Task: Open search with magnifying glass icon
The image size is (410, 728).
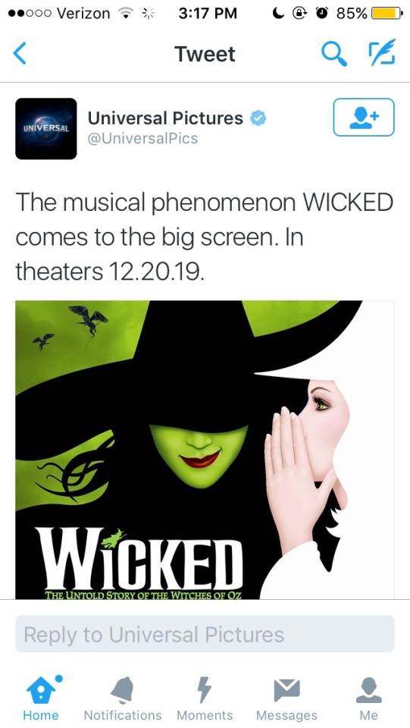Action: [x=334, y=54]
